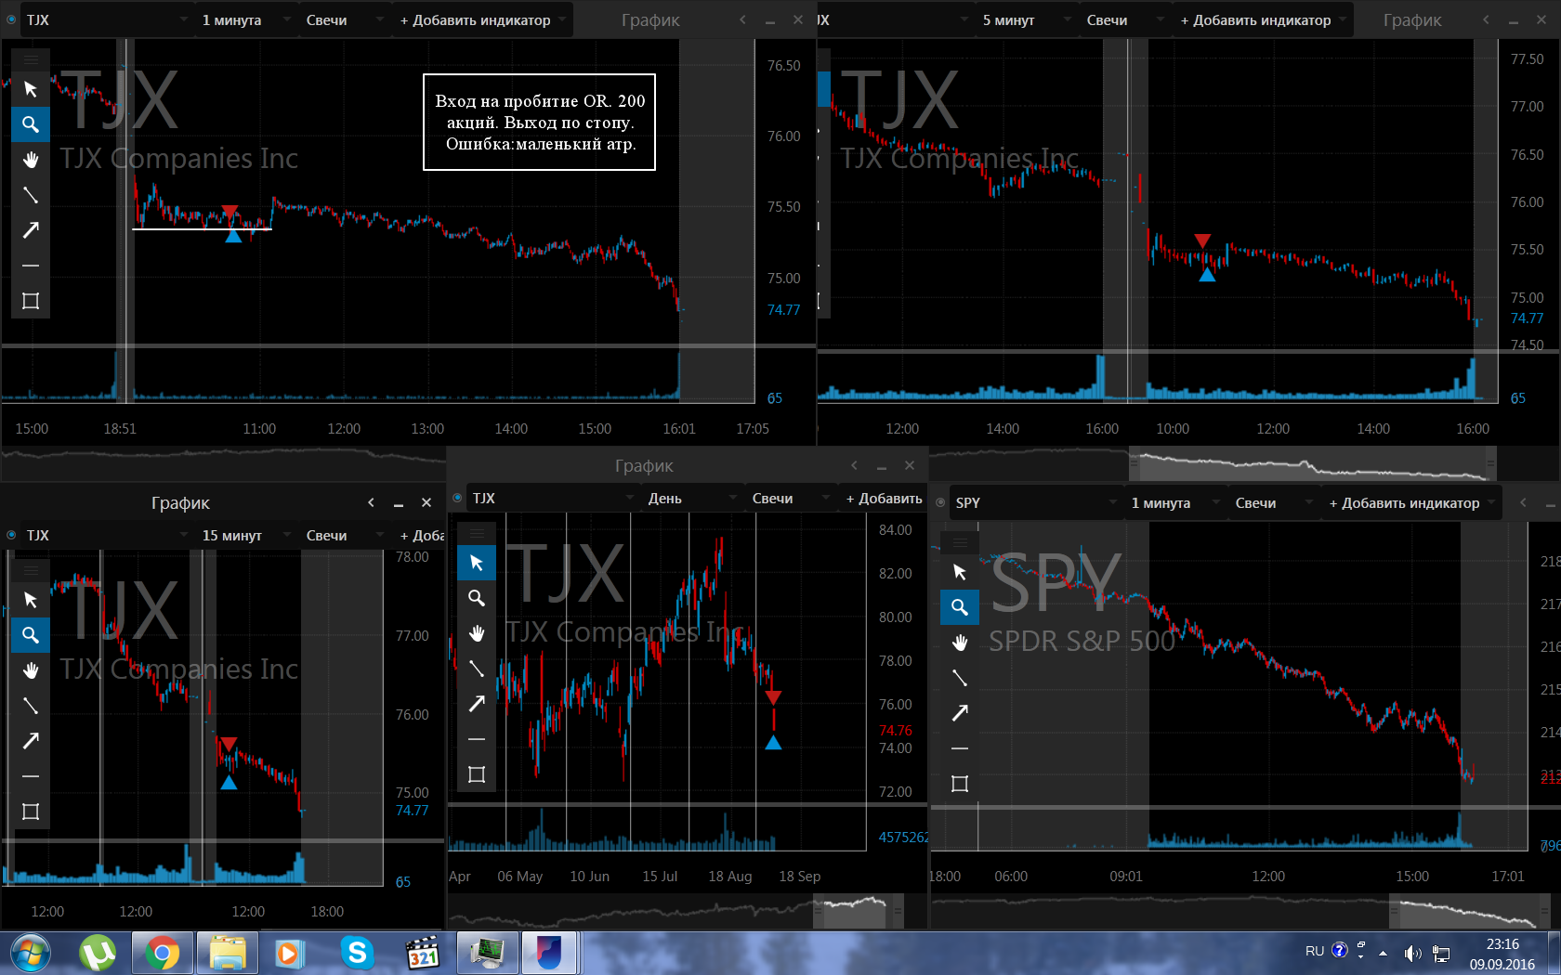
Task: Open Google Chrome from the taskbar
Action: (x=162, y=953)
